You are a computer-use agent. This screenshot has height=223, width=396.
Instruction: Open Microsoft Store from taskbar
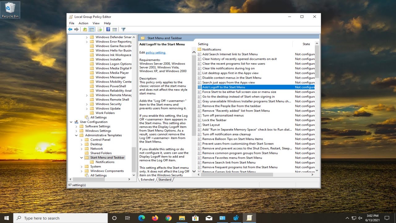point(195,218)
